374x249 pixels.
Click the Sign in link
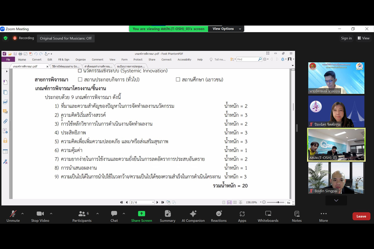click(x=346, y=38)
